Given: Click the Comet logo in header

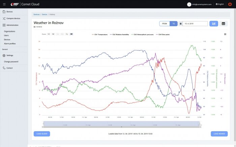Looking at the screenshot, I should point(15,4).
